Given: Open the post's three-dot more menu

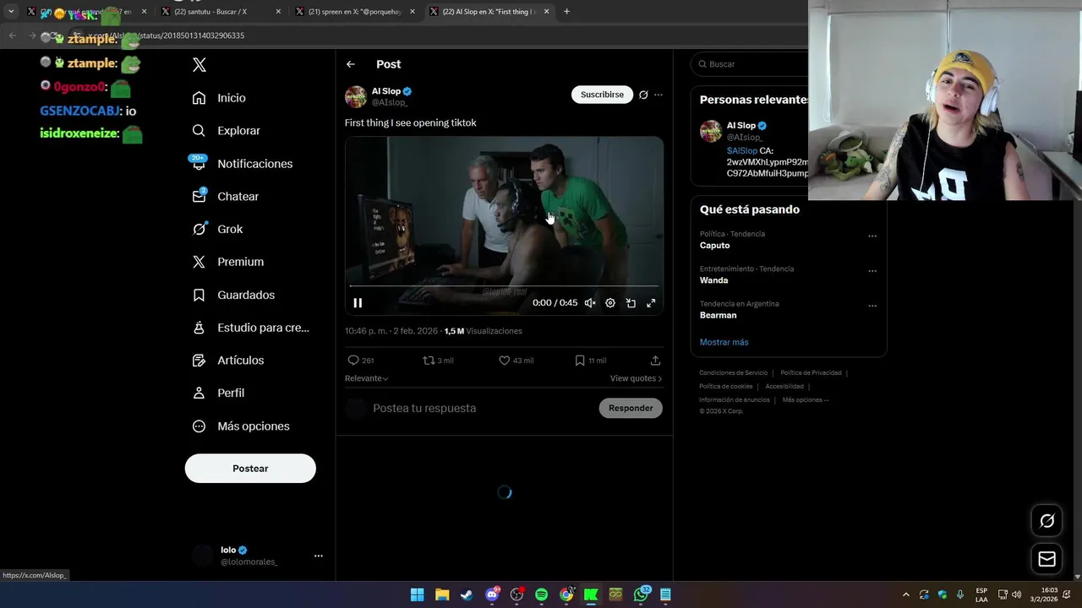Looking at the screenshot, I should (658, 95).
